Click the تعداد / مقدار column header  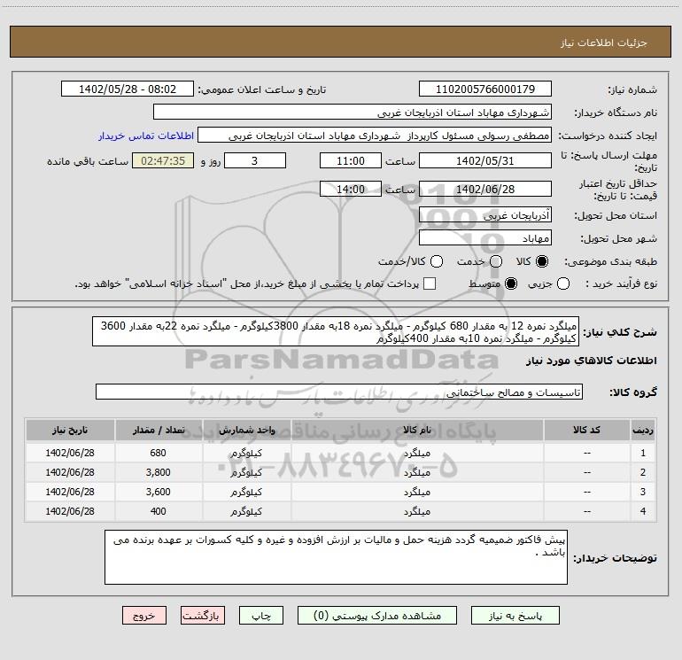point(159,430)
